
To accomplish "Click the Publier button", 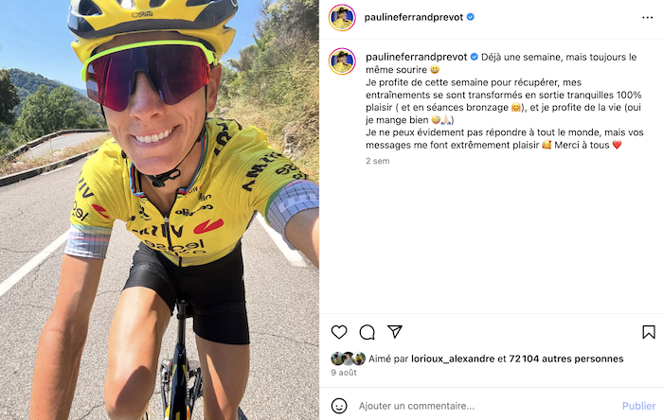I will click(638, 406).
